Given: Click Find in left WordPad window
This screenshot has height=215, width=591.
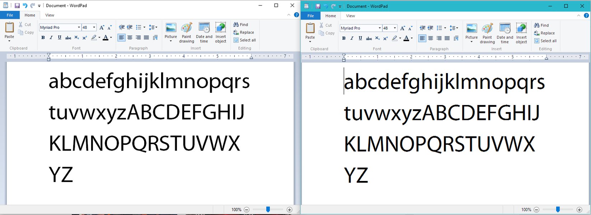Looking at the screenshot, I should pos(241,25).
